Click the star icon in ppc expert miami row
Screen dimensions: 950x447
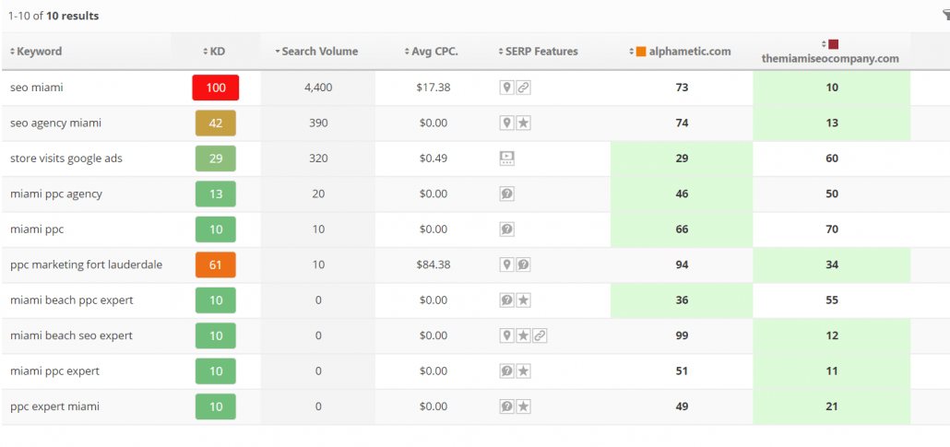point(524,406)
